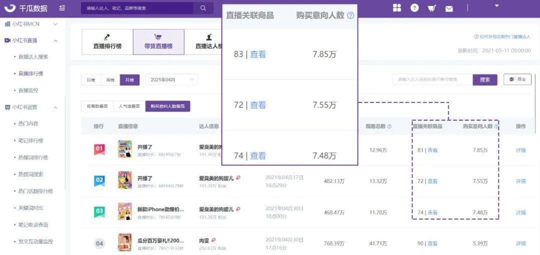
Task: Click 详情 link for rank 01 row
Action: (x=520, y=150)
